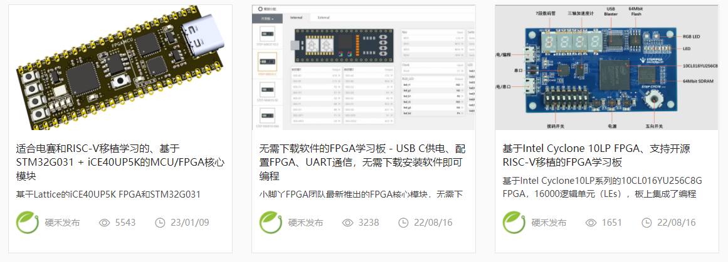Image resolution: width=728 pixels, height=262 pixels.
Task: Click the clock icon on the Cyclone 10LP card
Action: [646, 223]
